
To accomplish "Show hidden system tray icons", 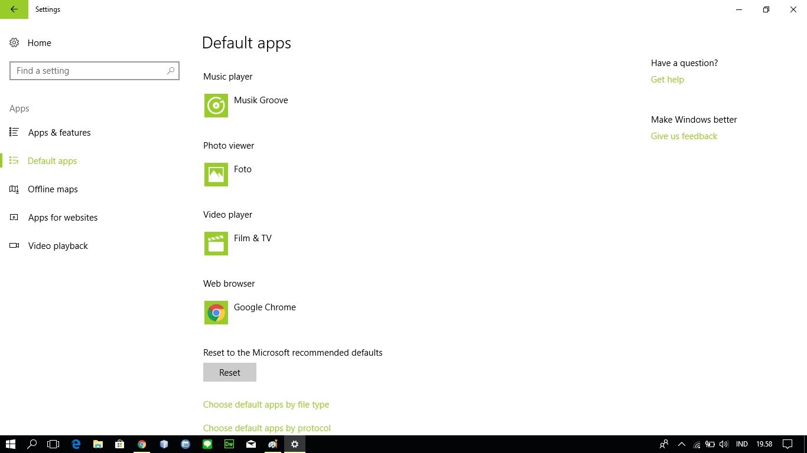I will 682,444.
